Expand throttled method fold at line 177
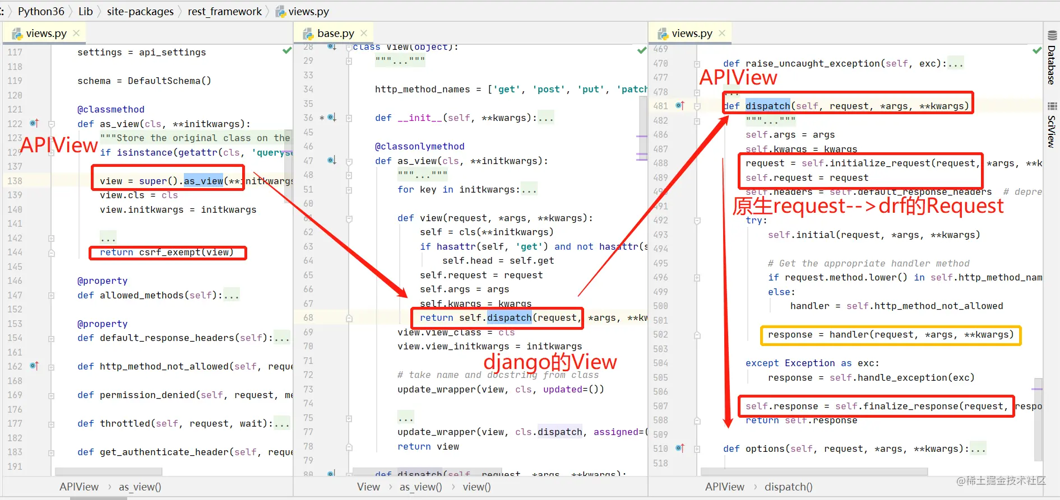The width and height of the screenshot is (1060, 500). pyautogui.click(x=52, y=424)
